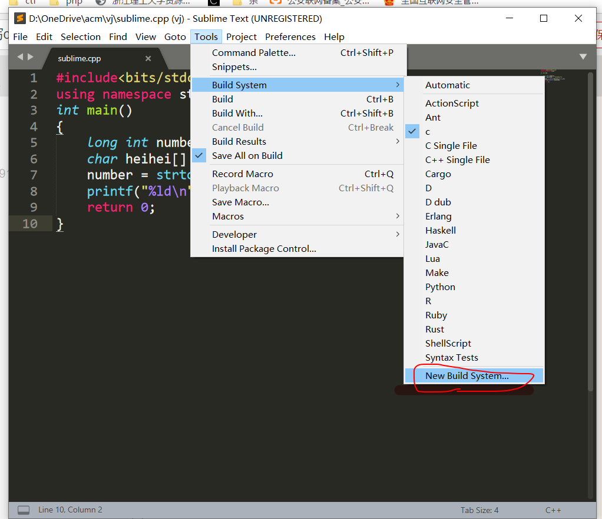Image resolution: width=602 pixels, height=519 pixels.
Task: Close the sublime.cpp tab
Action: (x=148, y=58)
